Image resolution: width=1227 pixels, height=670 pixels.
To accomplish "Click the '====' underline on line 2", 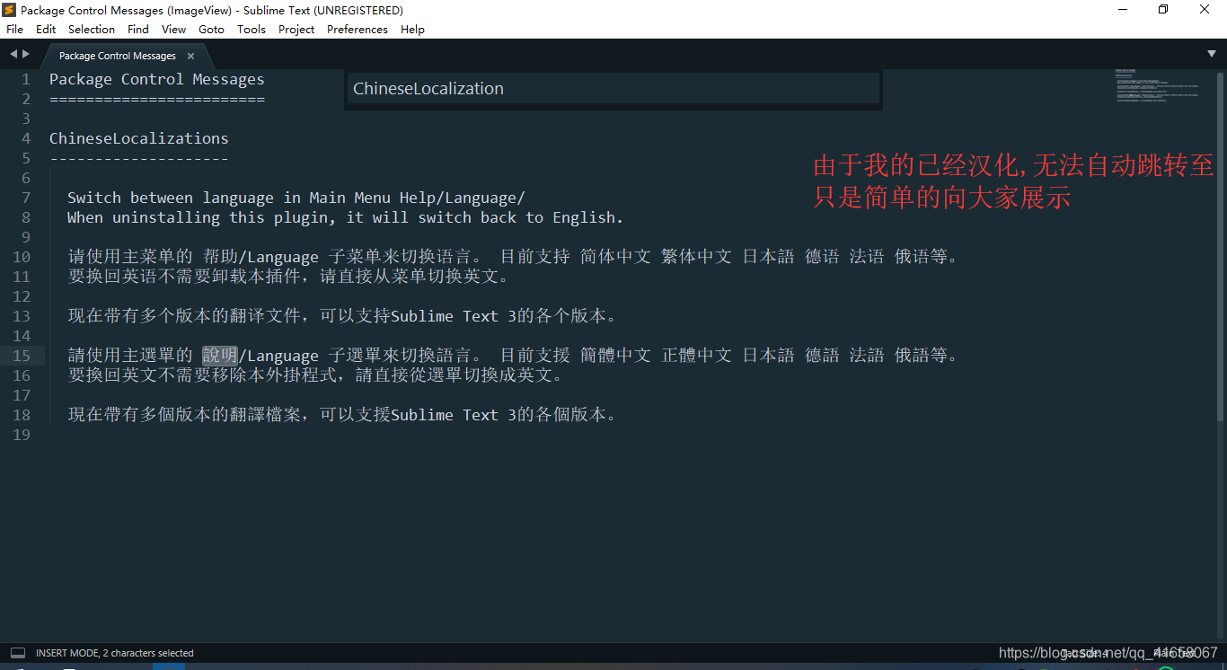I will pos(157,99).
